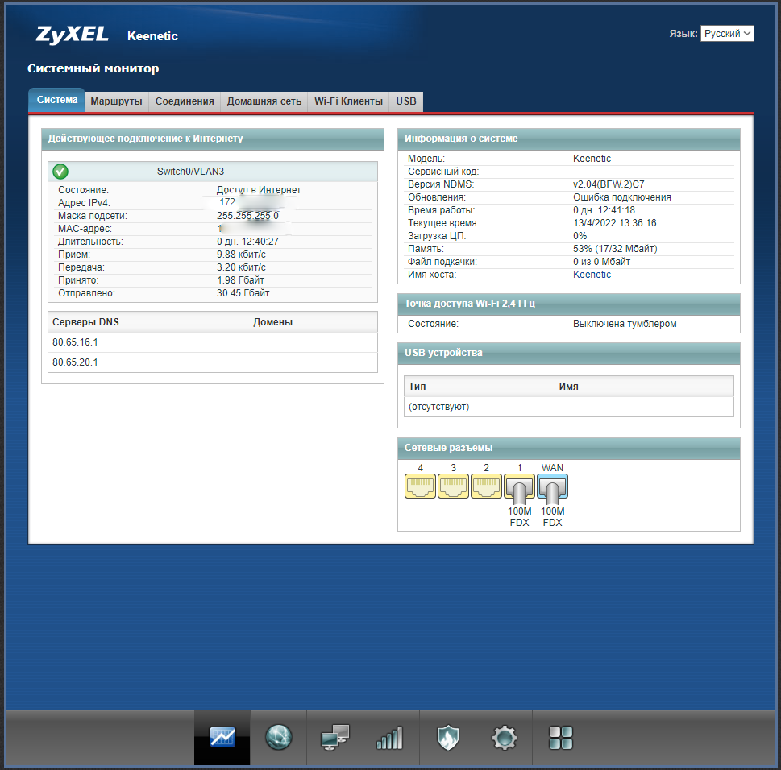Open the Internet globe icon

pos(278,737)
